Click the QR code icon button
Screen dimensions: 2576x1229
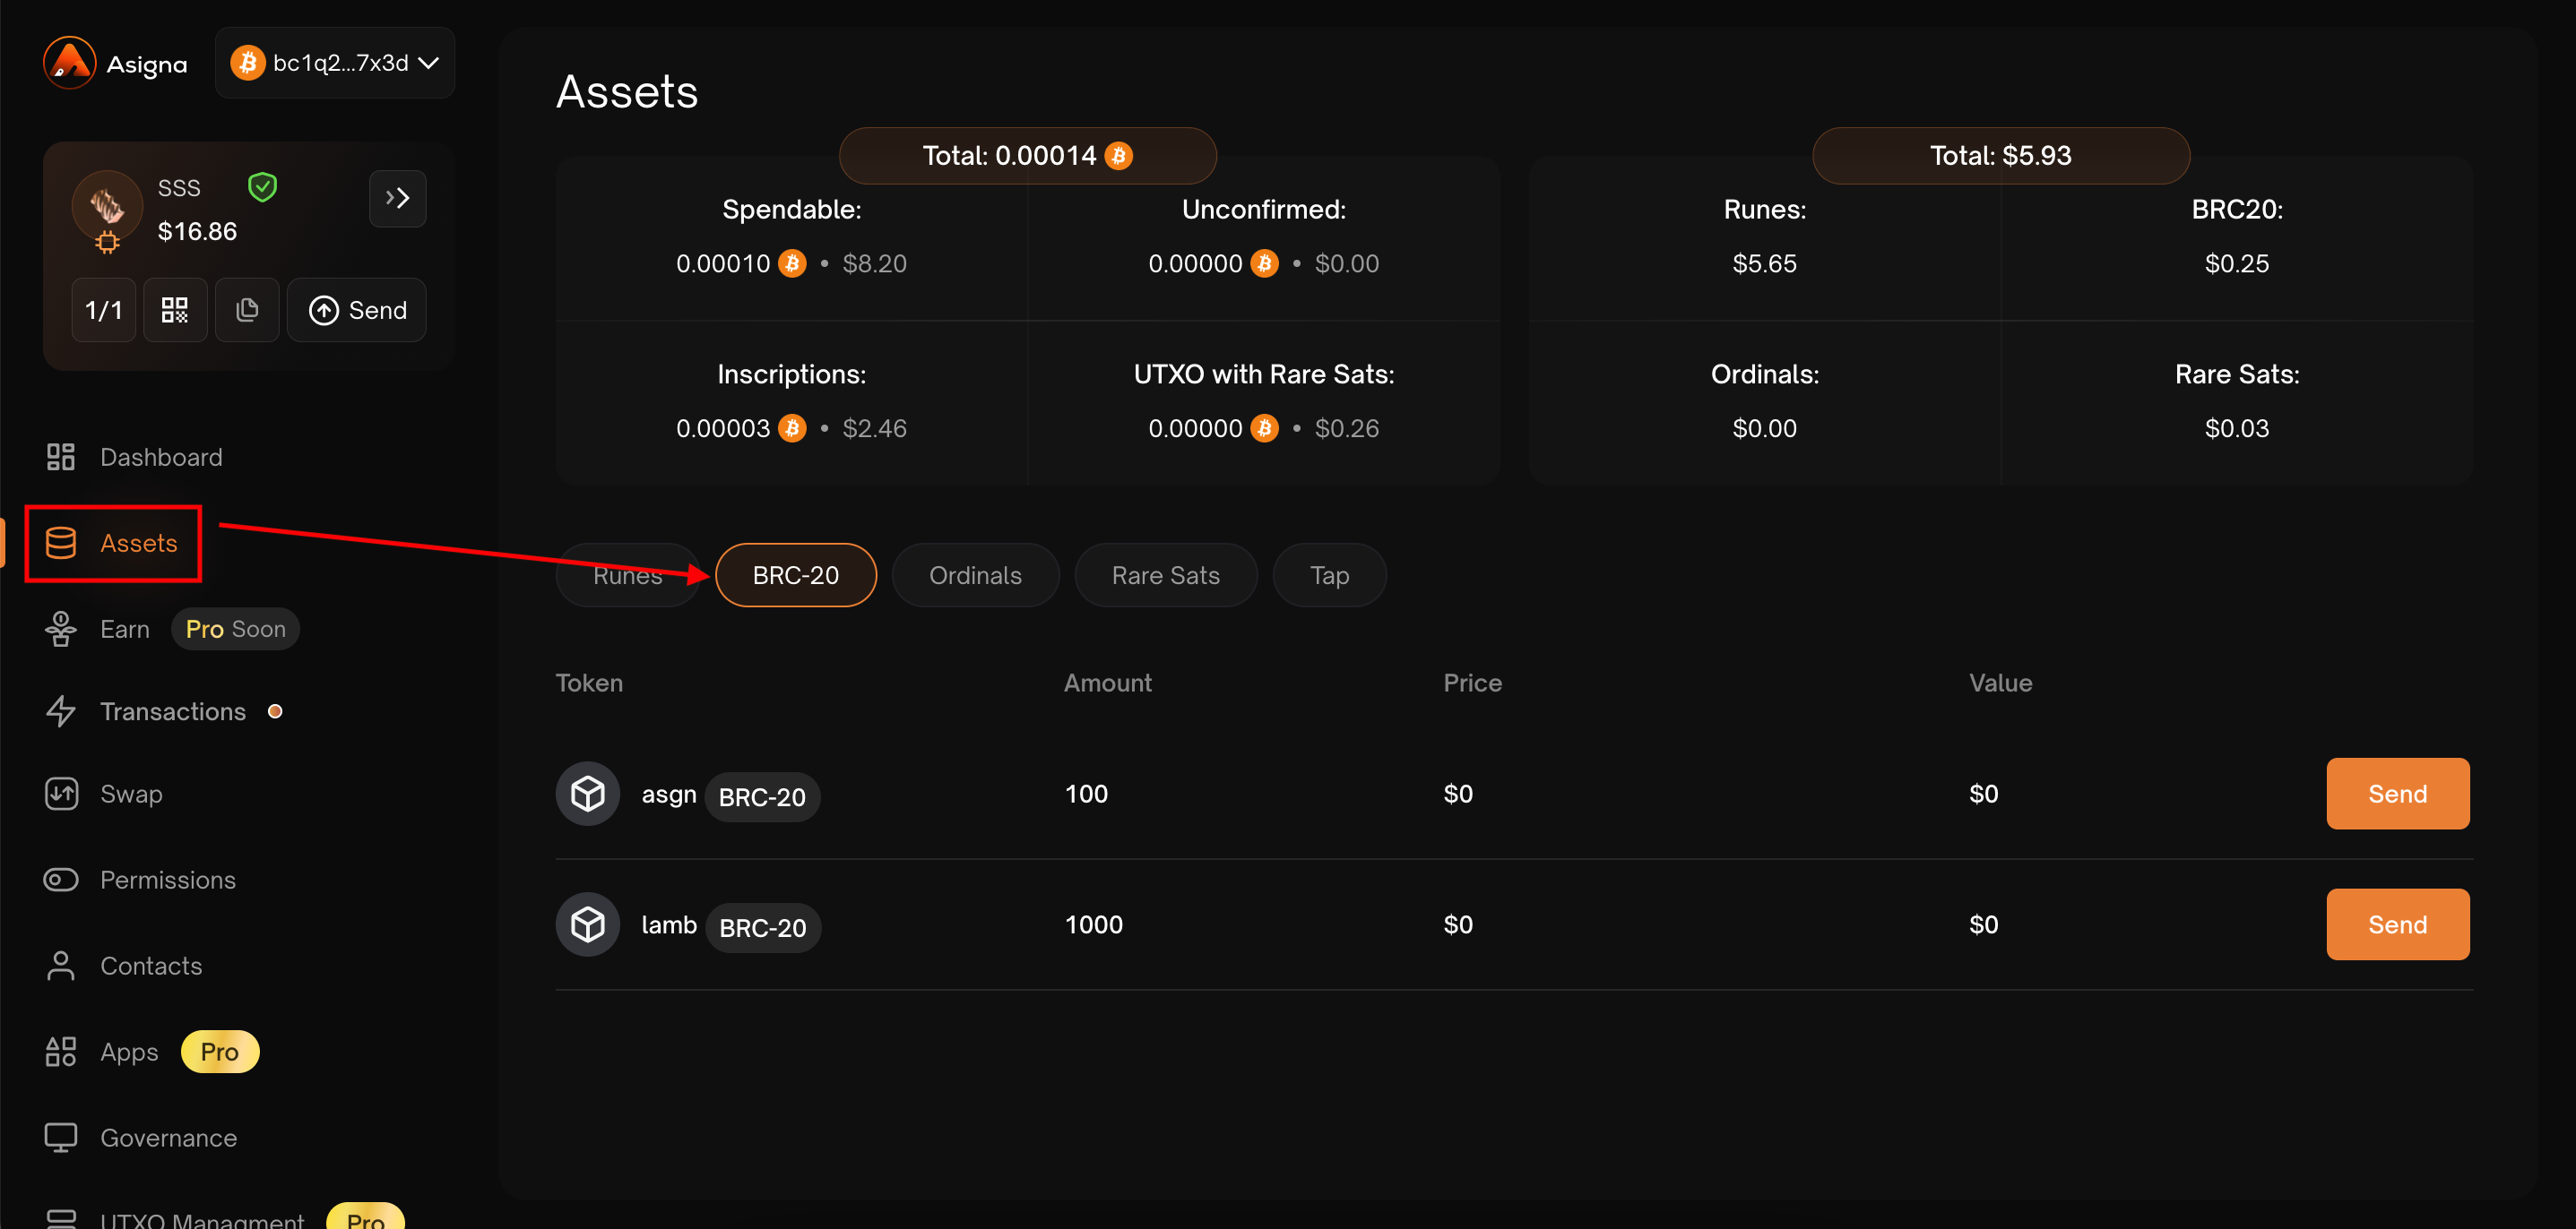175,310
